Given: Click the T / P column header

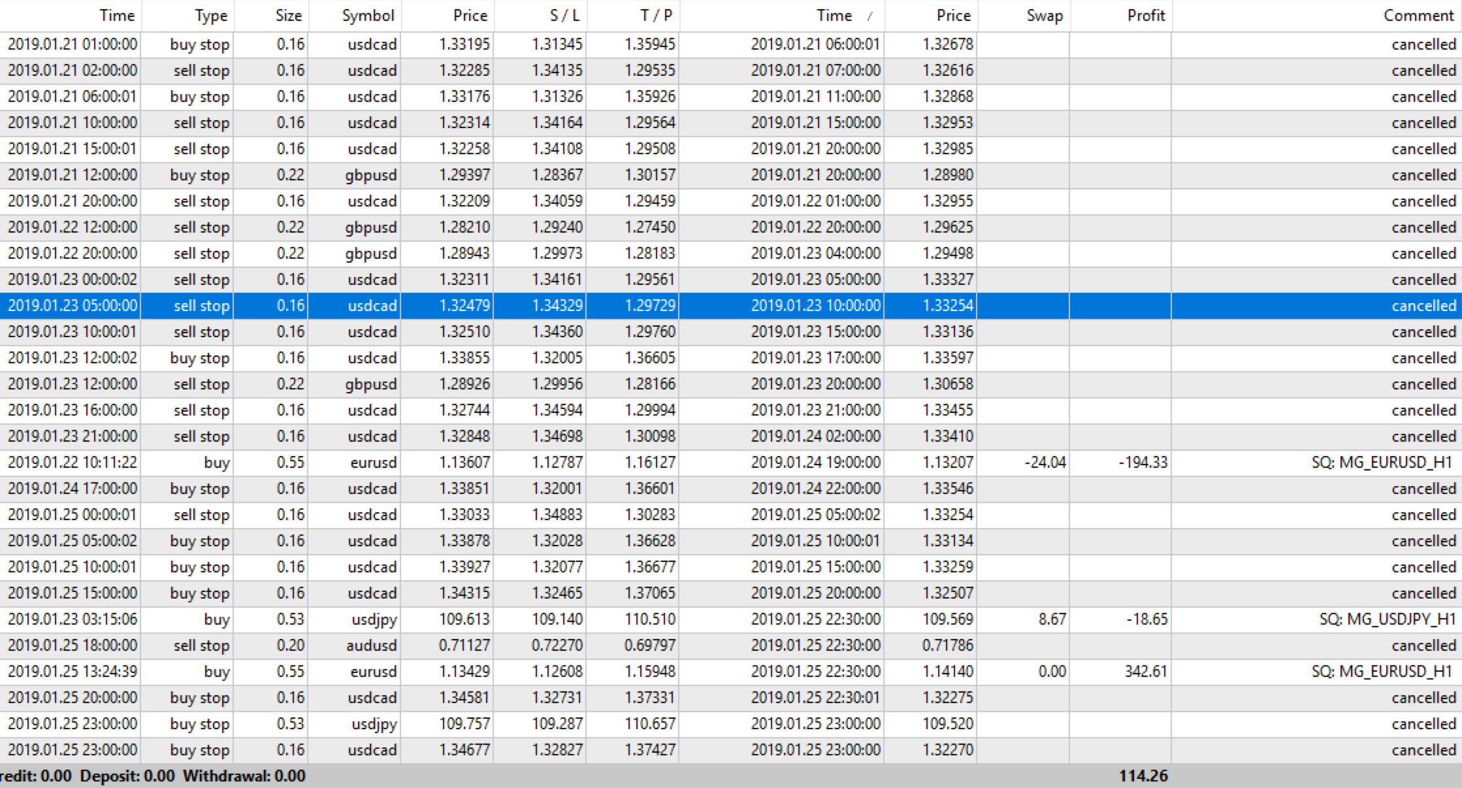Looking at the screenshot, I should click(x=655, y=16).
